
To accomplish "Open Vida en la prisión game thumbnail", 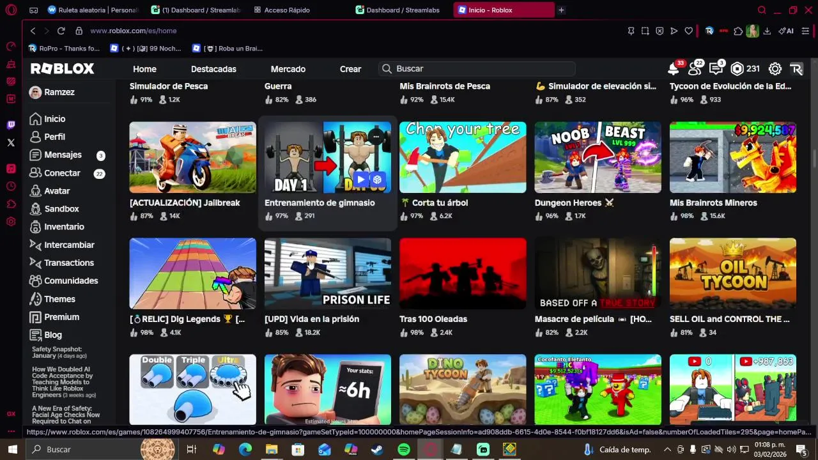I will coord(328,273).
